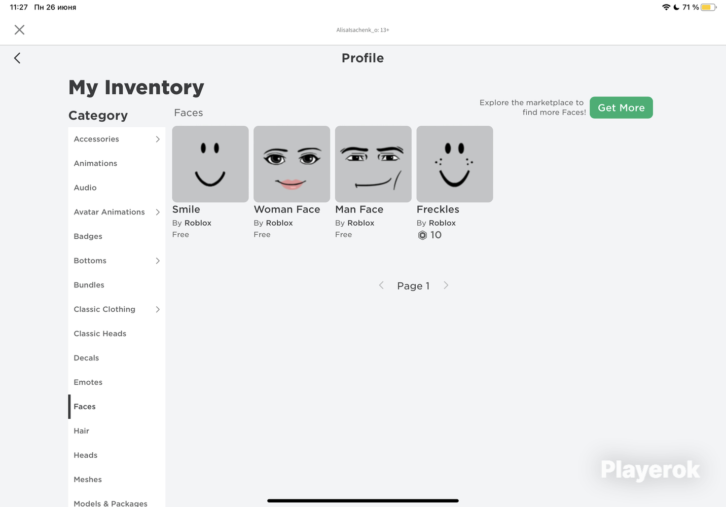This screenshot has height=507, width=726.
Task: Tap the 11:27 clock in status bar
Action: click(x=19, y=7)
